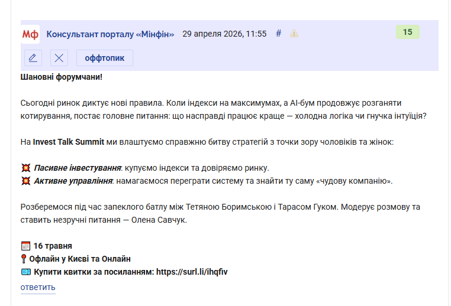The width and height of the screenshot is (451, 306).
Task: Click the pencil edit post icon
Action: 33,58
